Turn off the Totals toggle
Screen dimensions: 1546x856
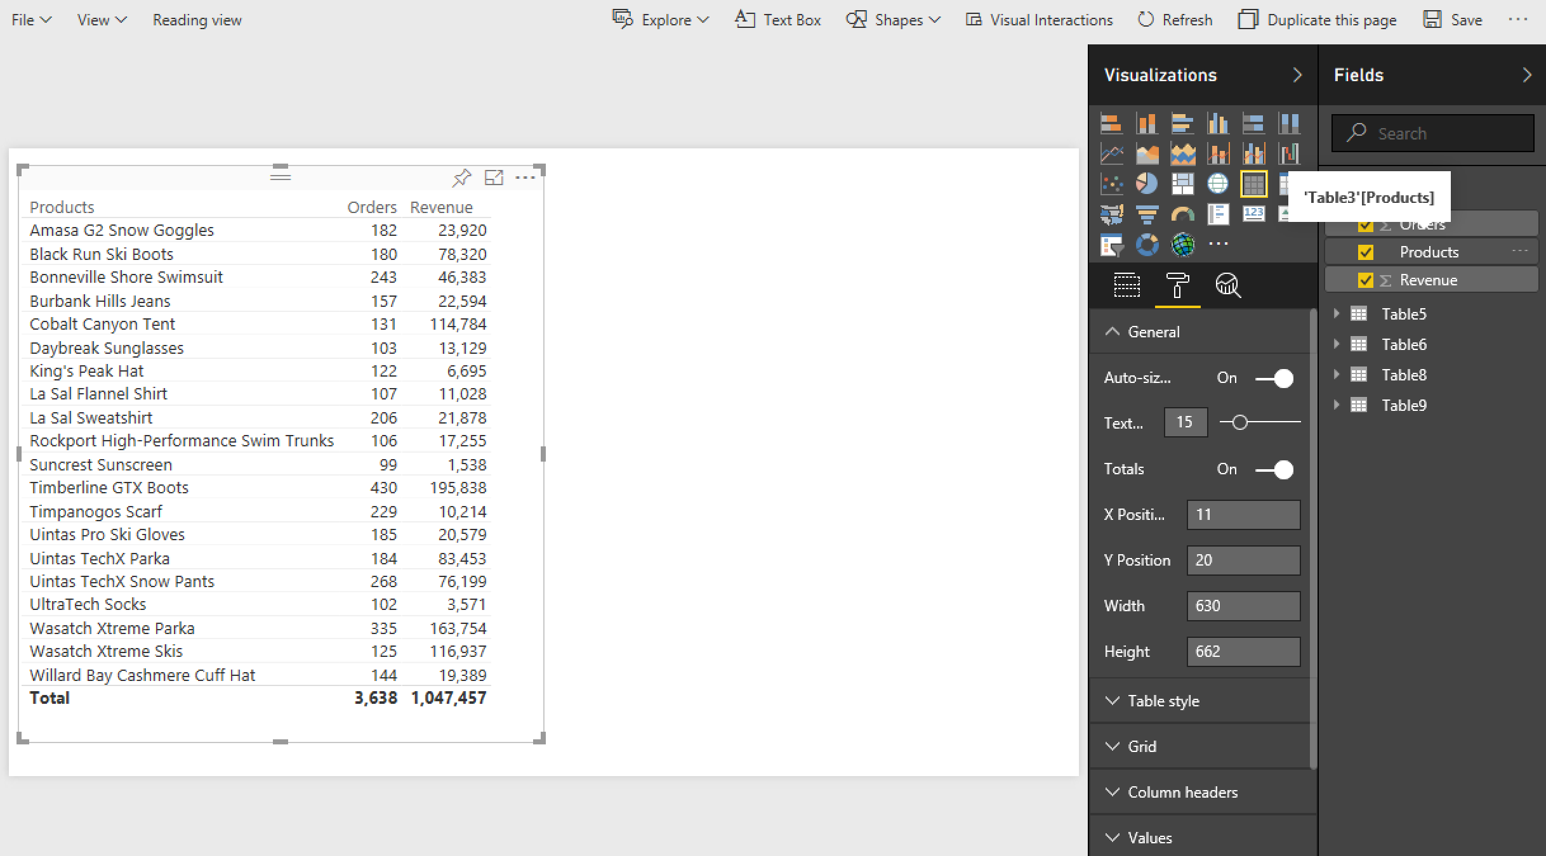[x=1274, y=470]
